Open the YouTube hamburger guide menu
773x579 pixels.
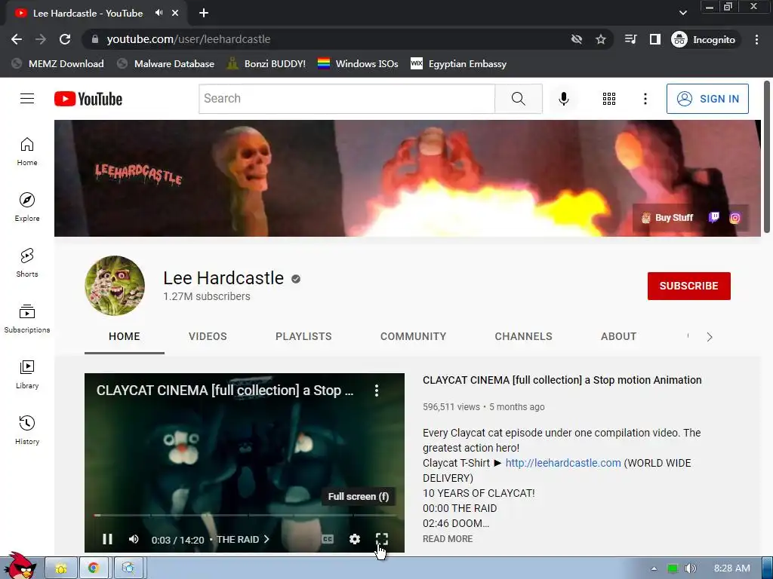coord(27,99)
